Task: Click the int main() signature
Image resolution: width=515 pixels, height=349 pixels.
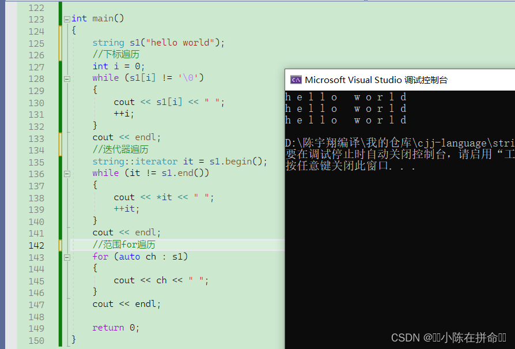Action: 98,18
